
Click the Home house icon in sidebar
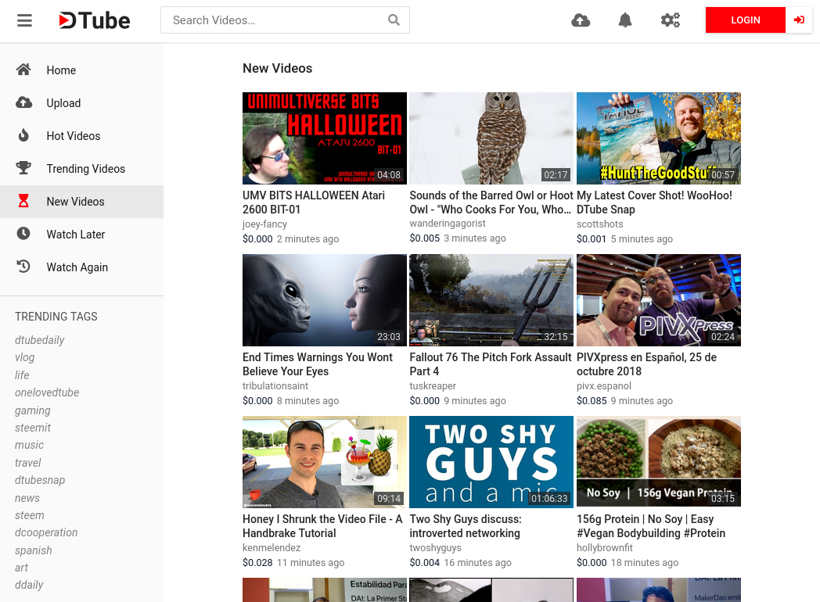(23, 70)
